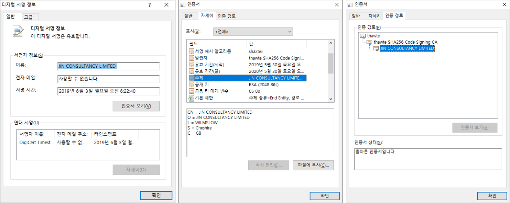The image size is (510, 203).
Task: Open 인증 경로 tab in middle certificate window
Action: (x=227, y=16)
